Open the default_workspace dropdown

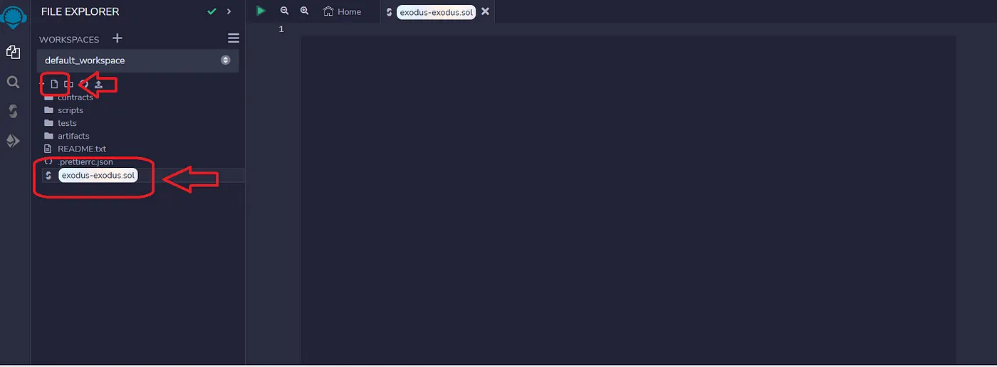click(137, 60)
